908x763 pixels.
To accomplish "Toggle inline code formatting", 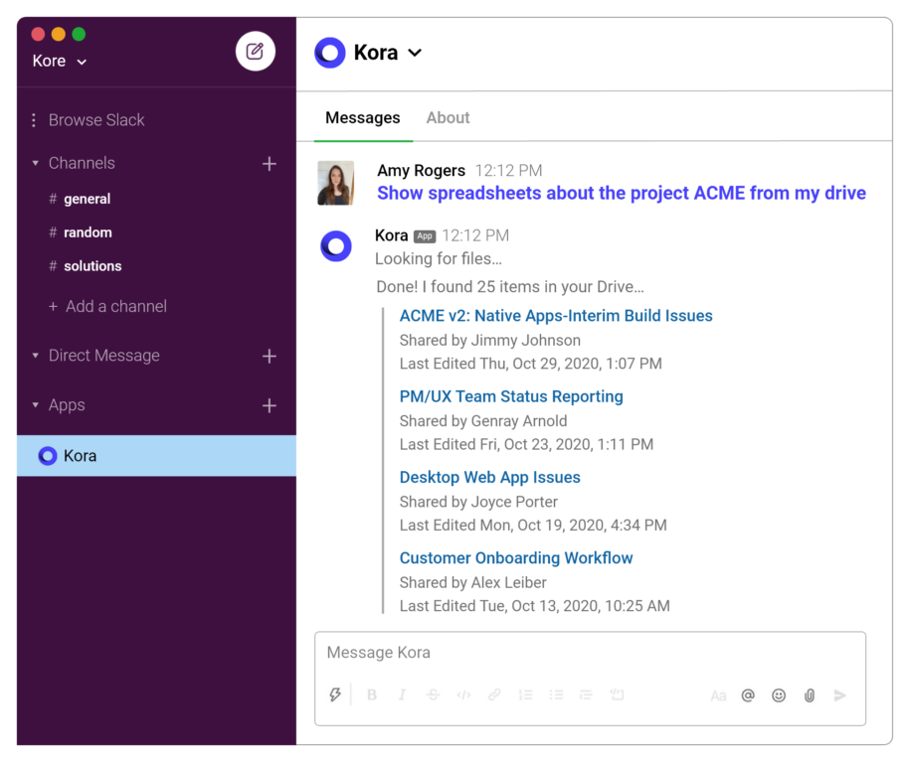I will tap(463, 694).
